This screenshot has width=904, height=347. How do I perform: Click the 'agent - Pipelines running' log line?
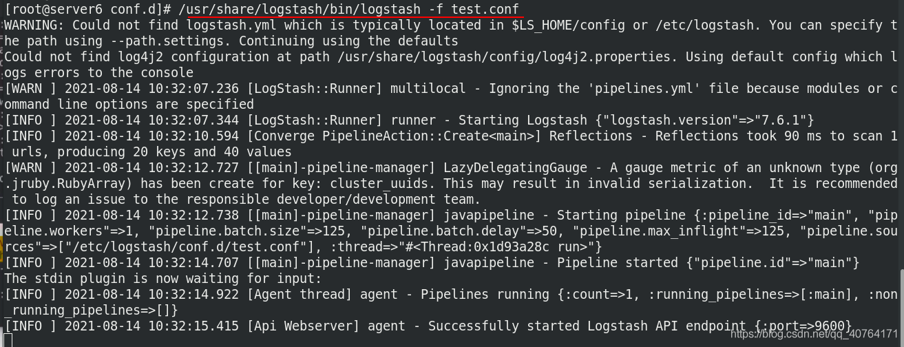(x=452, y=294)
